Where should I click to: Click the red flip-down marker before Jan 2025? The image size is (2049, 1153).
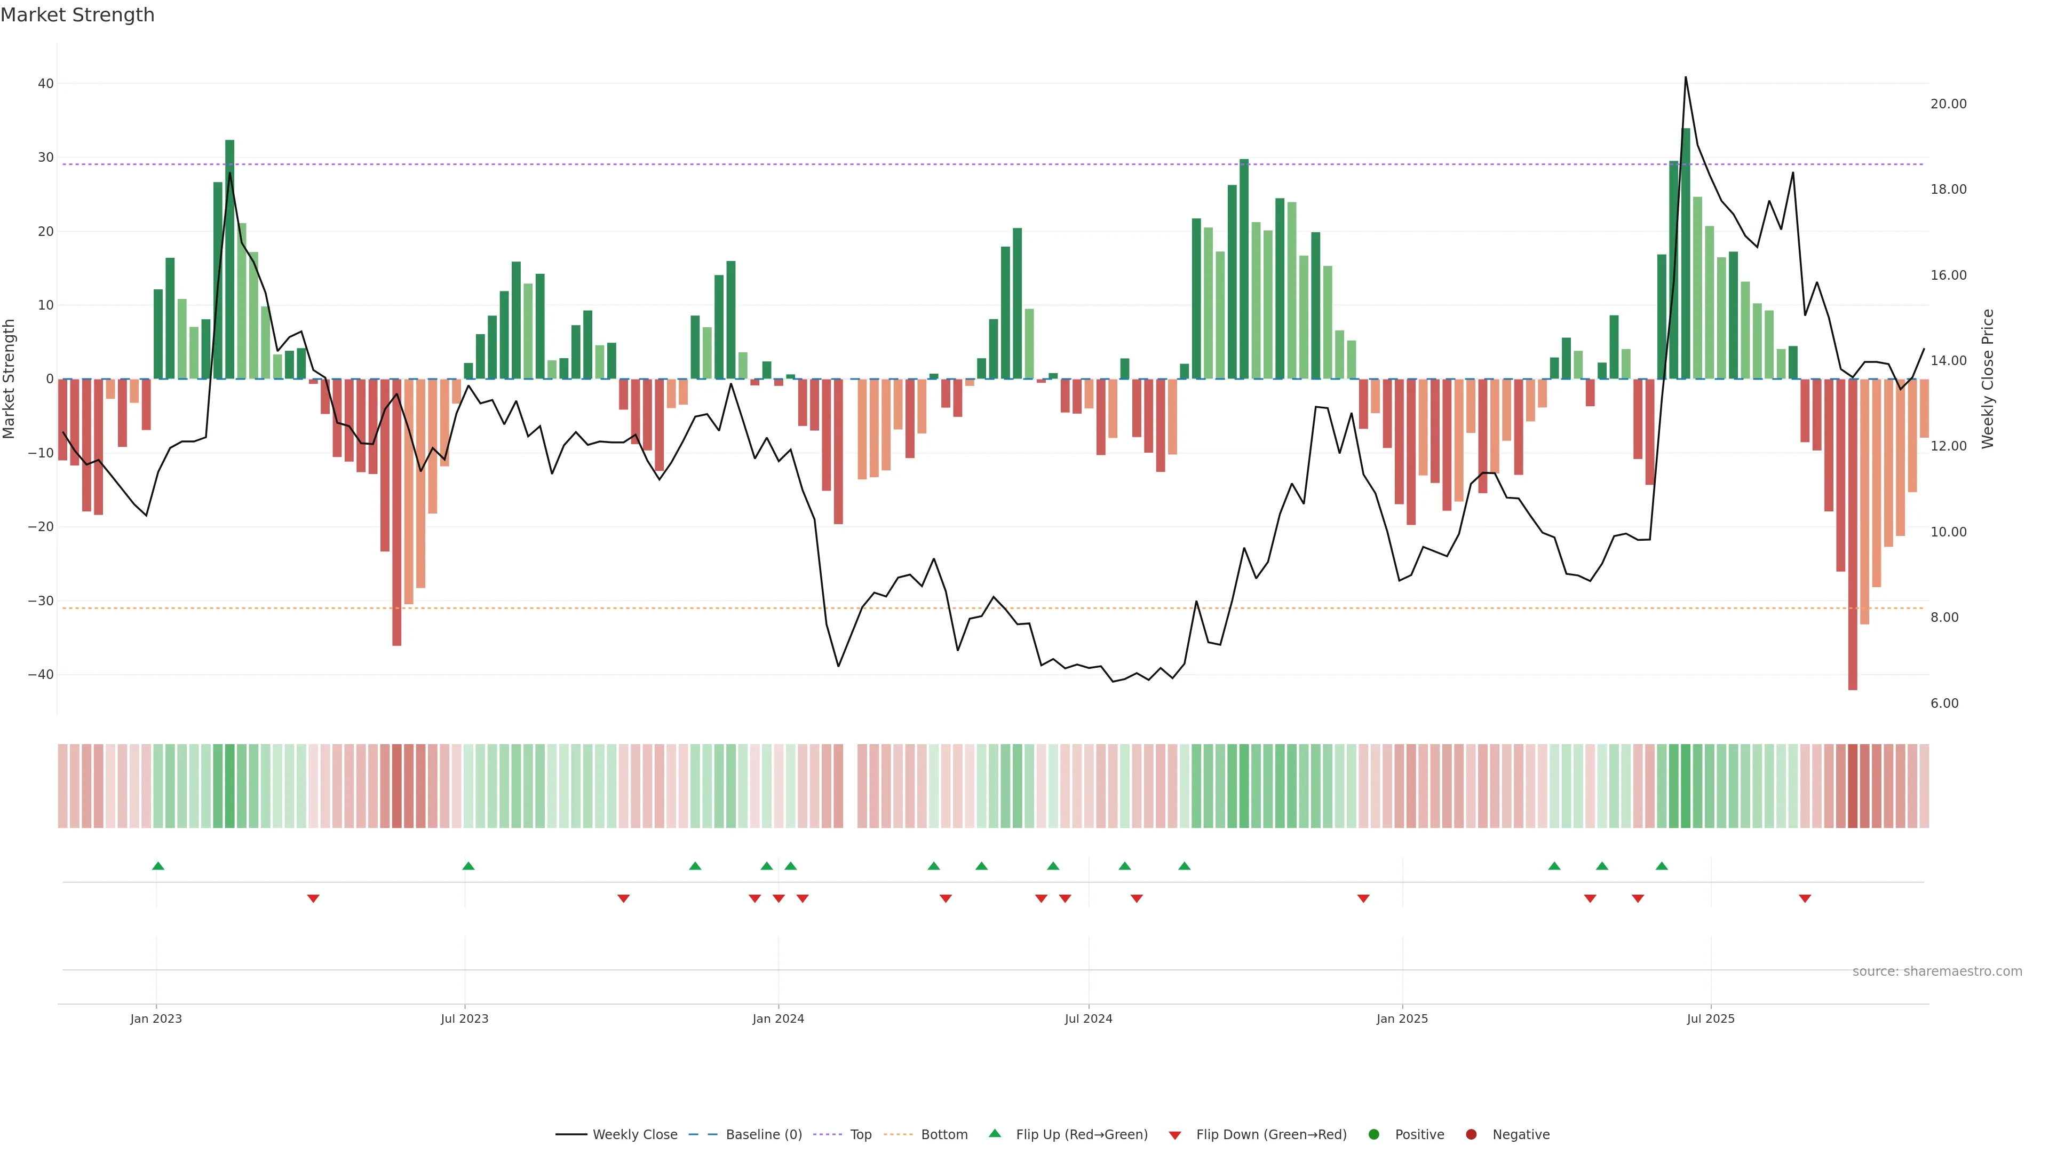click(1363, 898)
